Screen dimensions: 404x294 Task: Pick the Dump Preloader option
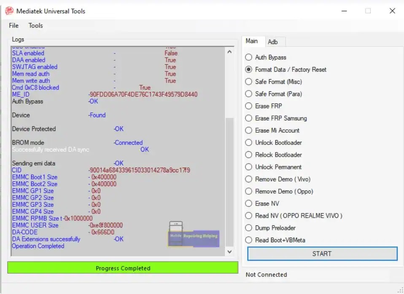coord(270,228)
